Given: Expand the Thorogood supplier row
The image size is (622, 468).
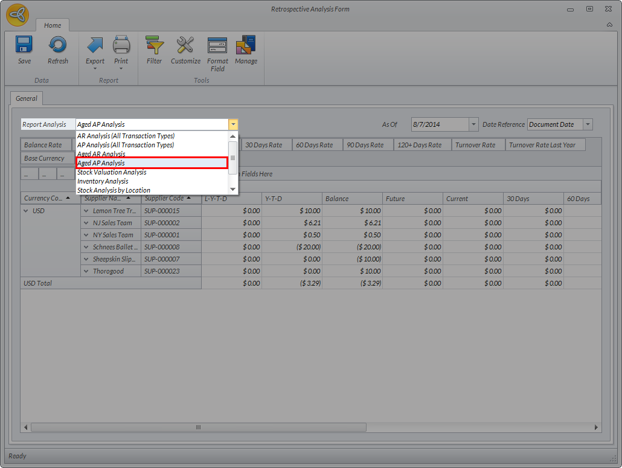Looking at the screenshot, I should pyautogui.click(x=86, y=271).
